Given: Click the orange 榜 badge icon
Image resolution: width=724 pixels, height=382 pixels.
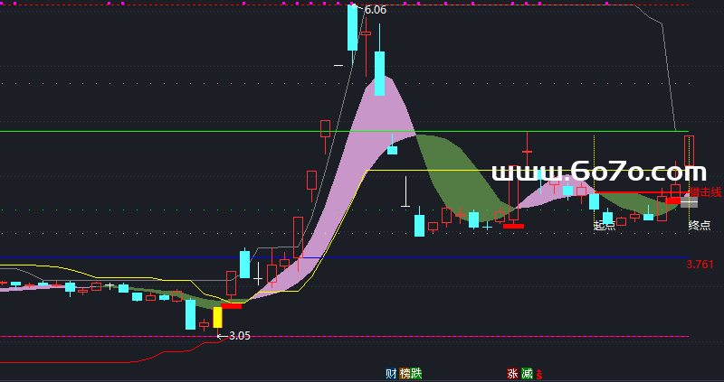Looking at the screenshot, I should pos(405,374).
